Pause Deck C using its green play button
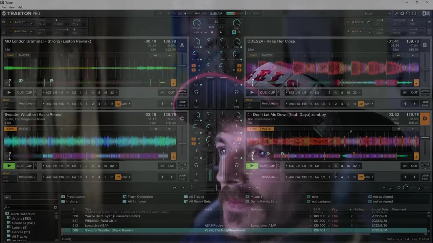The height and width of the screenshot is (243, 433). click(x=9, y=166)
